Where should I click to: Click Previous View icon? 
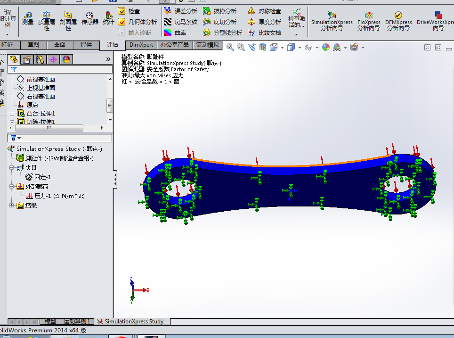[x=252, y=47]
